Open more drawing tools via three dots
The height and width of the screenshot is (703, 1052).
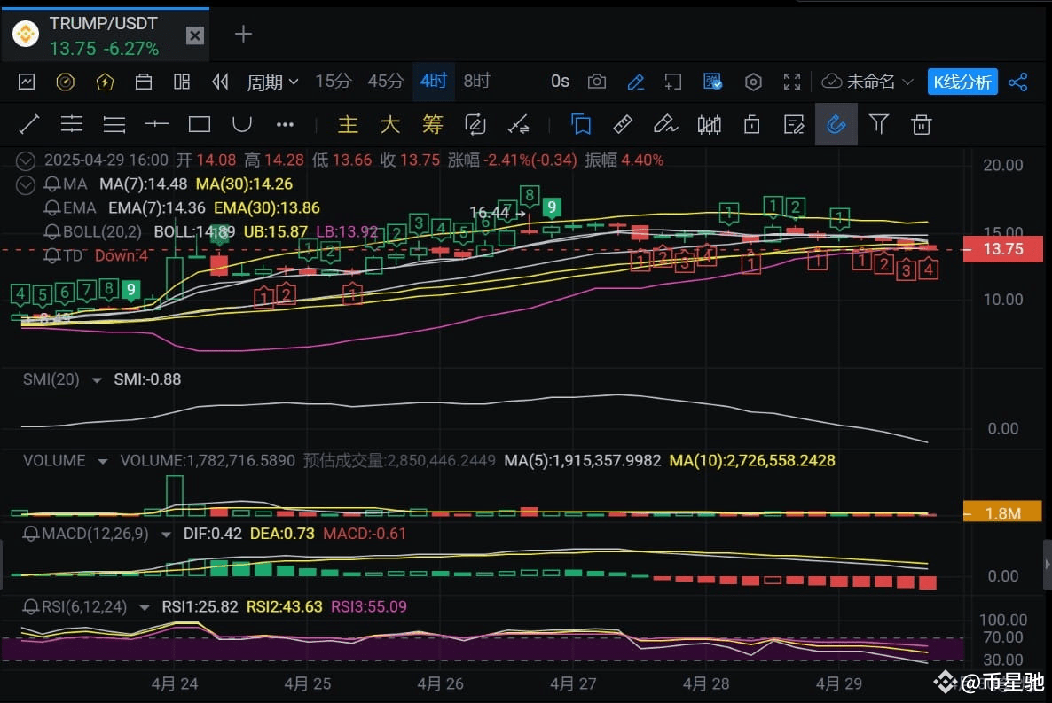(x=285, y=124)
